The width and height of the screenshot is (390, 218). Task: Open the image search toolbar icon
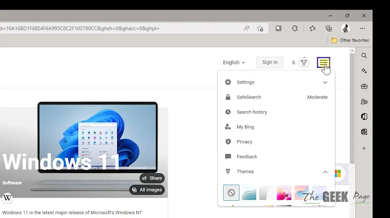[278, 28]
